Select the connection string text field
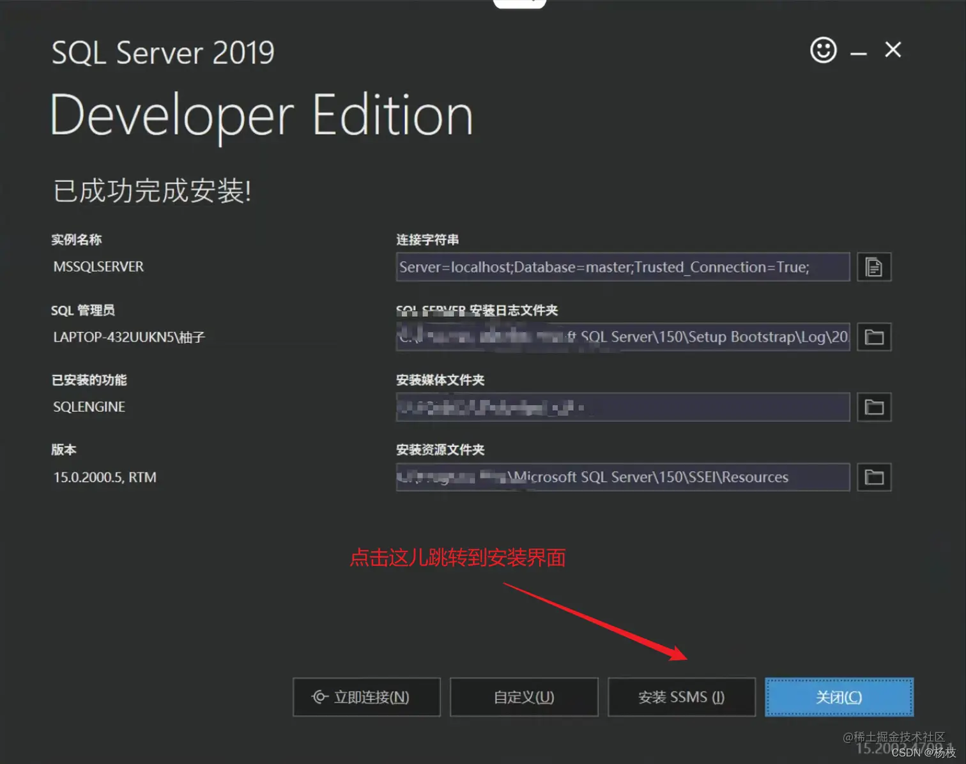The width and height of the screenshot is (966, 764). click(x=623, y=267)
